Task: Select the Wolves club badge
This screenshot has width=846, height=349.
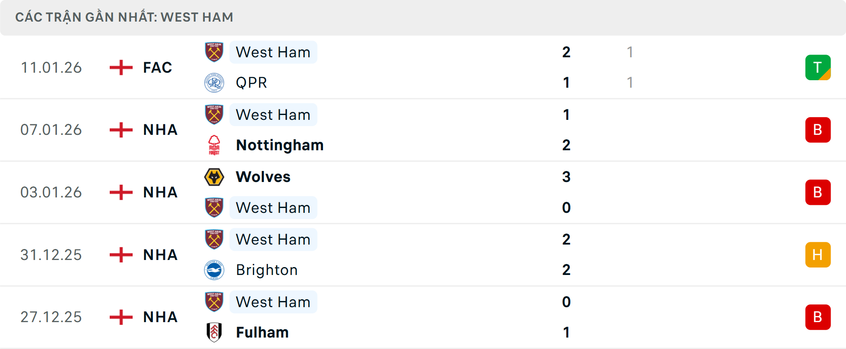Action: click(x=214, y=177)
